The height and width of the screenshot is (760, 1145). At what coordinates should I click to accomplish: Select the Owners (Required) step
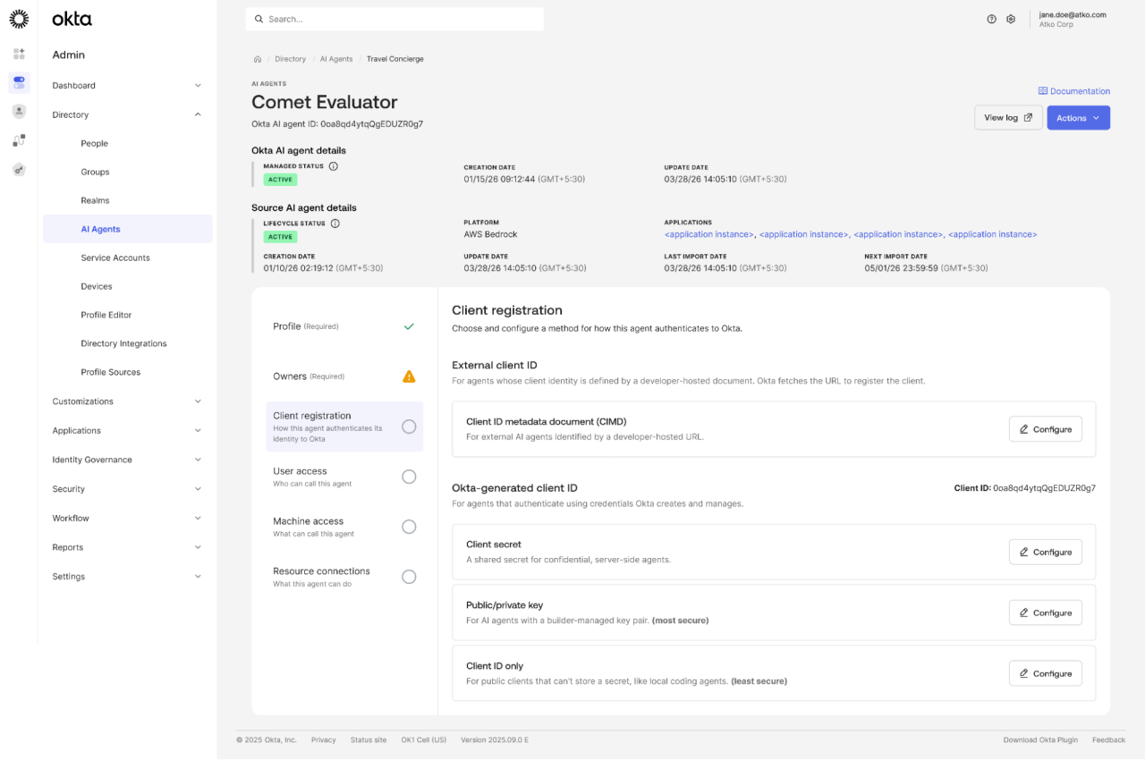[344, 376]
